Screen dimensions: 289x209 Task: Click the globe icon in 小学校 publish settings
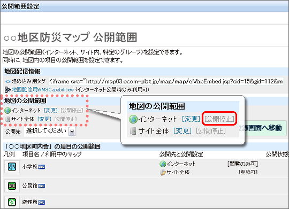point(163,164)
